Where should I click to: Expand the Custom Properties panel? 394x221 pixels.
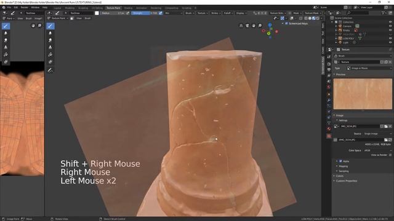[346, 181]
